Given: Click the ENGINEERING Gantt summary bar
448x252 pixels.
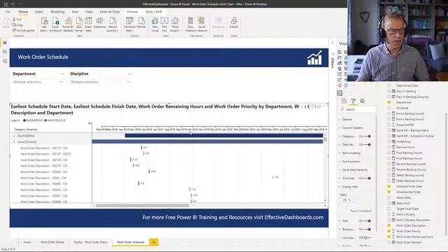Looking at the screenshot, I should click(224, 136).
